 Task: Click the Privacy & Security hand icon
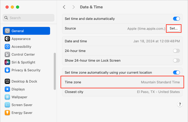tap(7, 70)
